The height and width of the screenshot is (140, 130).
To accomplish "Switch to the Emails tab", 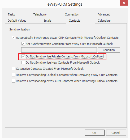I will pyautogui.click(x=47, y=21).
